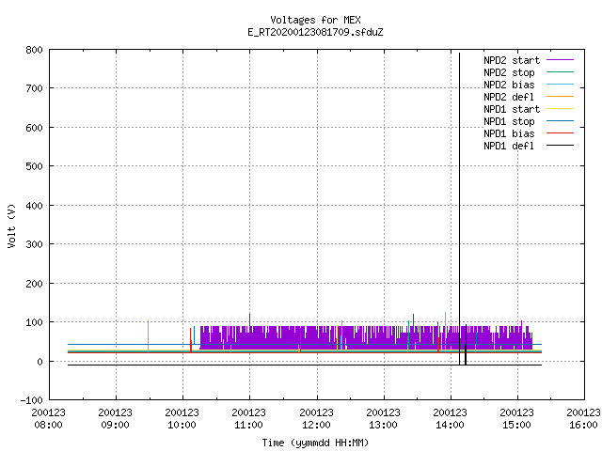Click the 'NPD2 bias' legend label
This screenshot has height=451, width=602.
509,85
